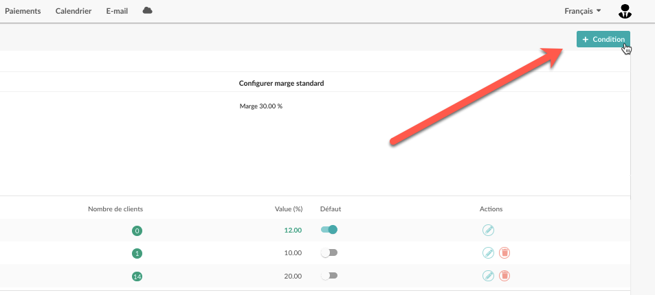The height and width of the screenshot is (295, 655).
Task: Click the client count badge showing 1
Action: 137,253
